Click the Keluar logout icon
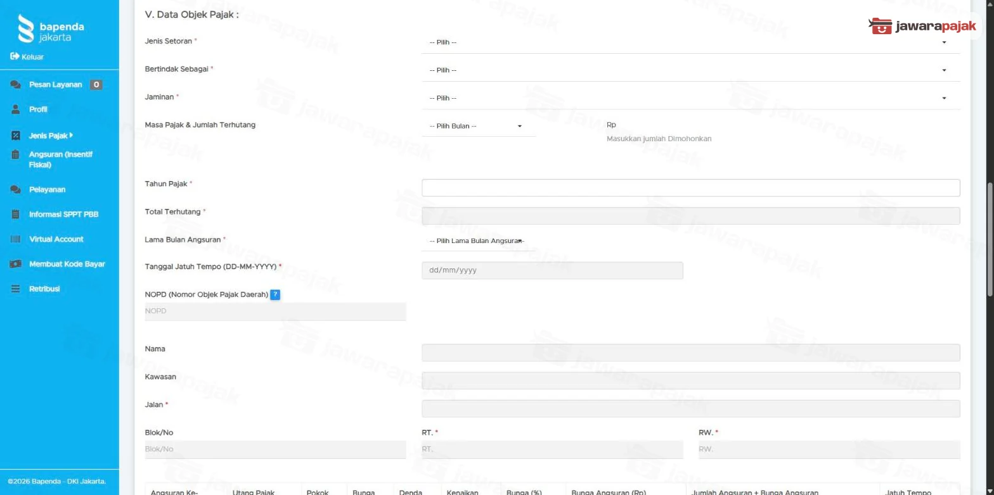This screenshot has height=495, width=994. click(15, 56)
